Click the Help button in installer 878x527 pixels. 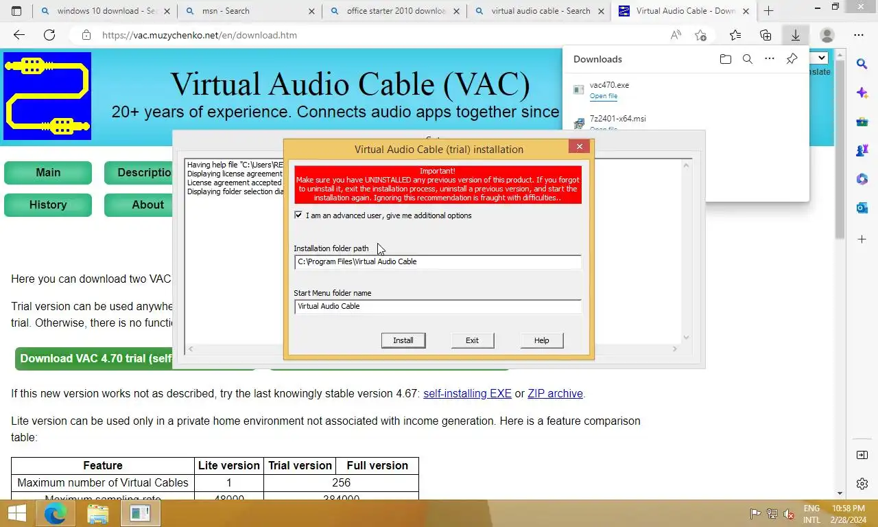(x=542, y=340)
